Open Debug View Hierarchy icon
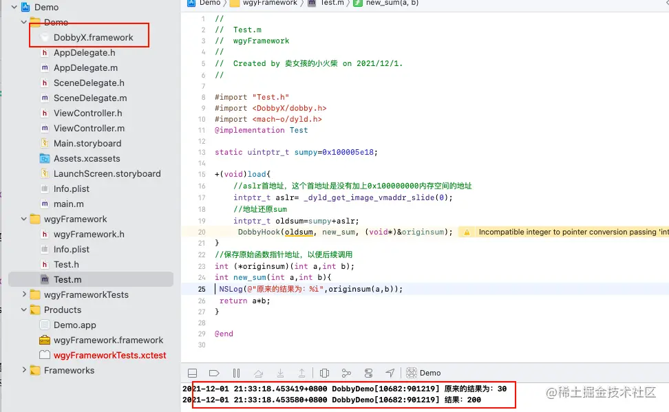Viewport: 669px width, 412px height. [324, 373]
